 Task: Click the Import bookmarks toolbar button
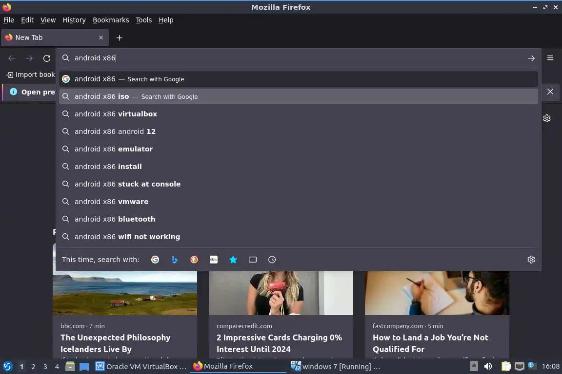tap(30, 75)
